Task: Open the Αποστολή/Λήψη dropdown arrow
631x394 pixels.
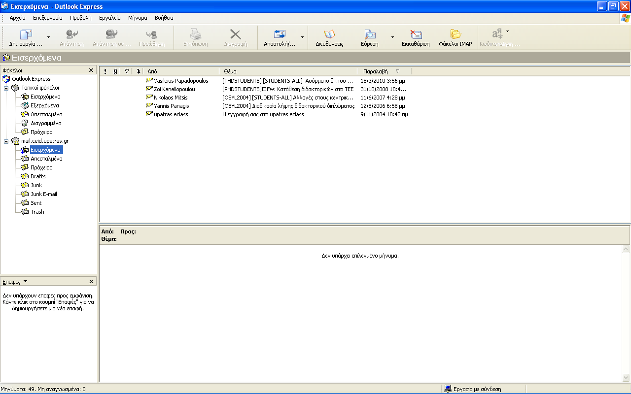Action: [302, 37]
